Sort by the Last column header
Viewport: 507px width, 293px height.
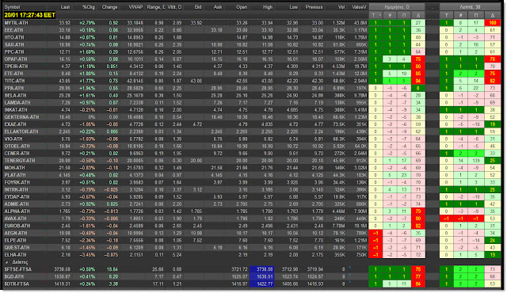[65, 7]
